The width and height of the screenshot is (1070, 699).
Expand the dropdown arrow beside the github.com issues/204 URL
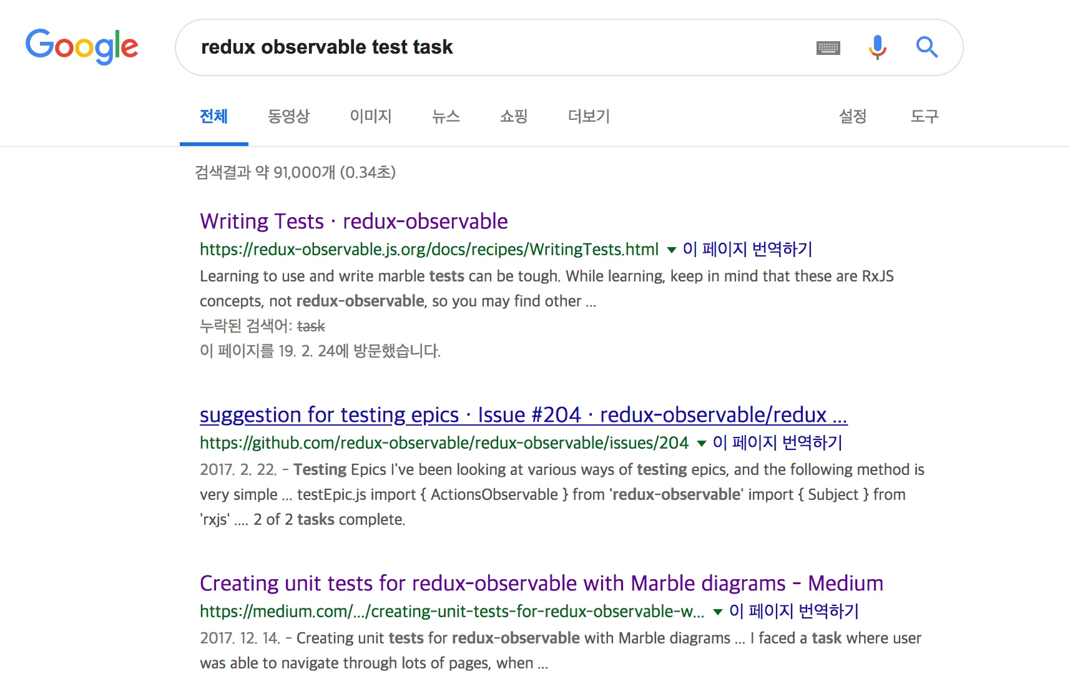point(702,444)
